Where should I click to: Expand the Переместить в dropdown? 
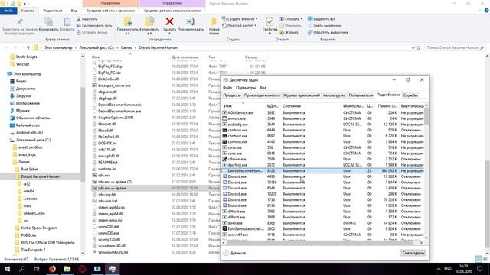point(127,34)
